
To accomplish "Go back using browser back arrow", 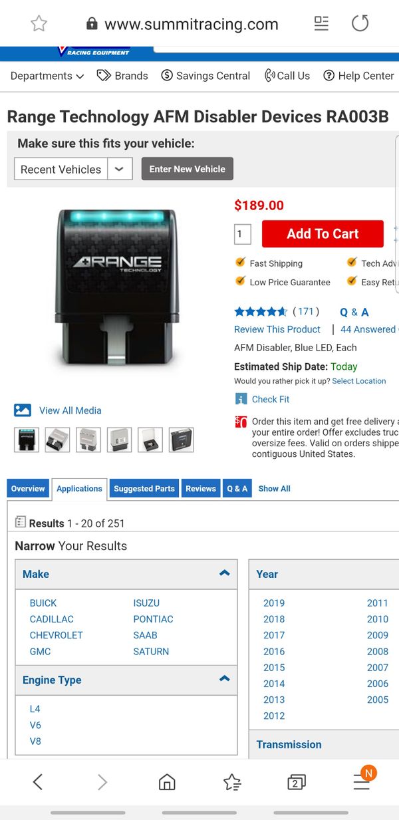I will (38, 782).
